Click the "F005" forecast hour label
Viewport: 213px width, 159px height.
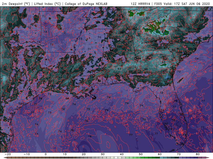158,4
